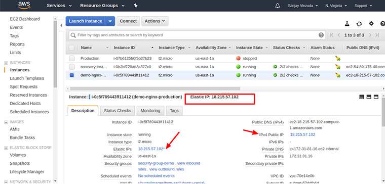Image resolution: width=385 pixels, height=184 pixels.
Task: Click the pin shortcut icon in top bar
Action: (x=136, y=6)
